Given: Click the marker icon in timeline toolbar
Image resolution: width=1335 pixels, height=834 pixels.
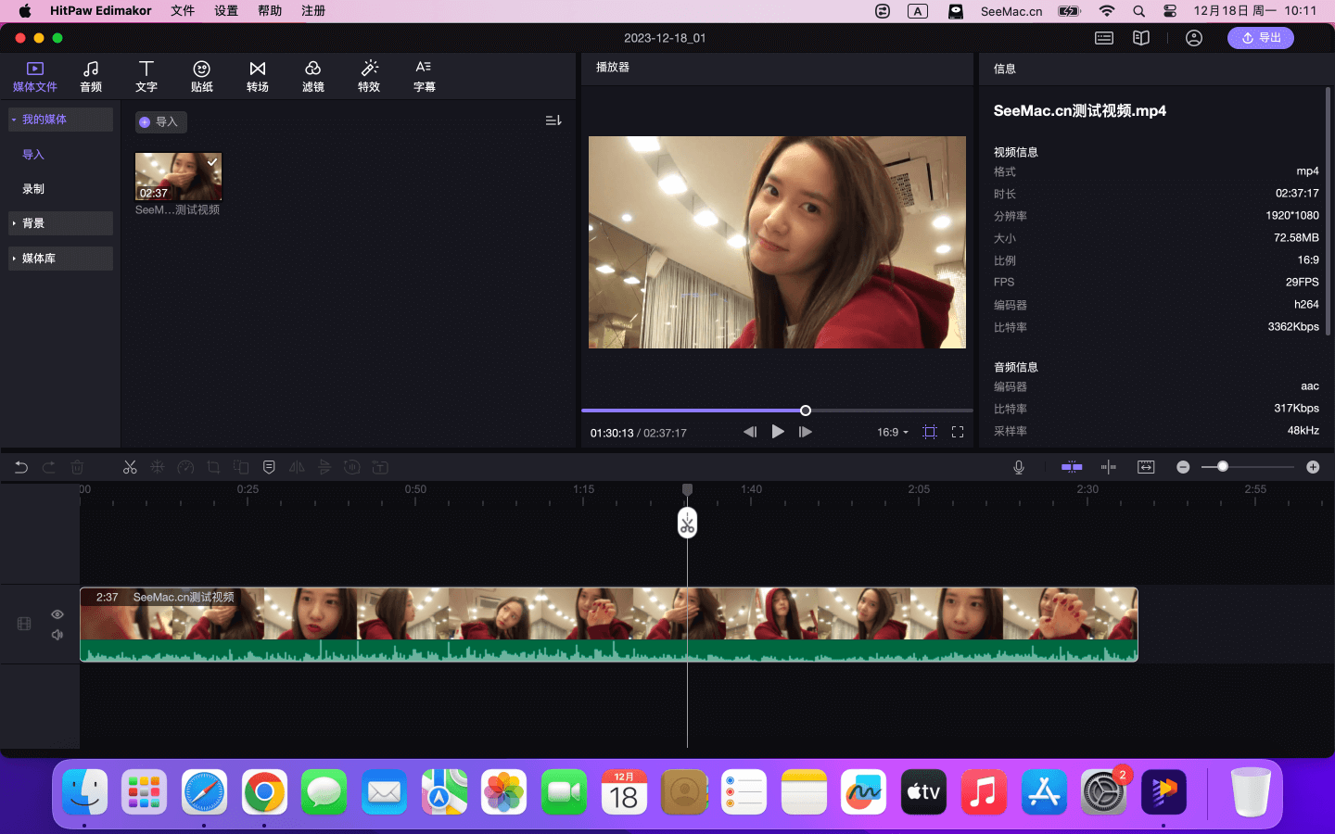Looking at the screenshot, I should (x=269, y=467).
